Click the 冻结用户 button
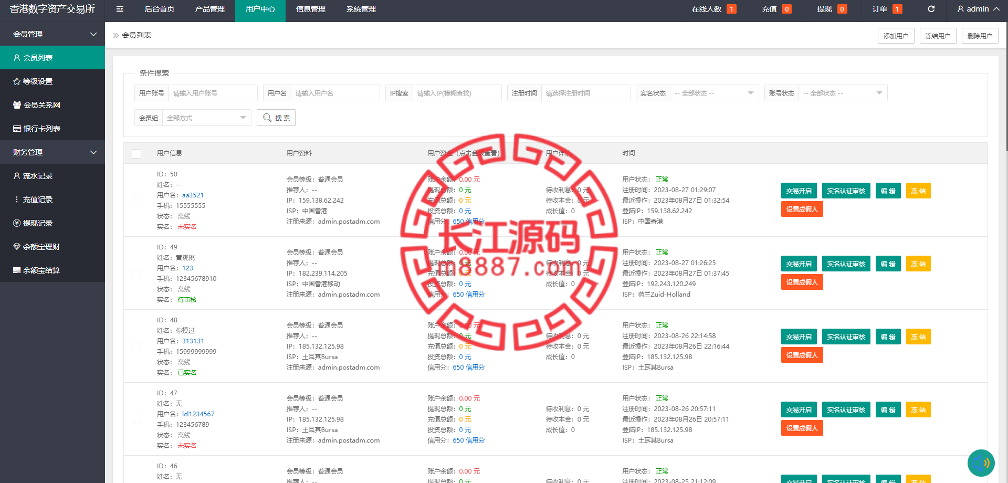Screen dimensions: 1008x483 click(938, 36)
